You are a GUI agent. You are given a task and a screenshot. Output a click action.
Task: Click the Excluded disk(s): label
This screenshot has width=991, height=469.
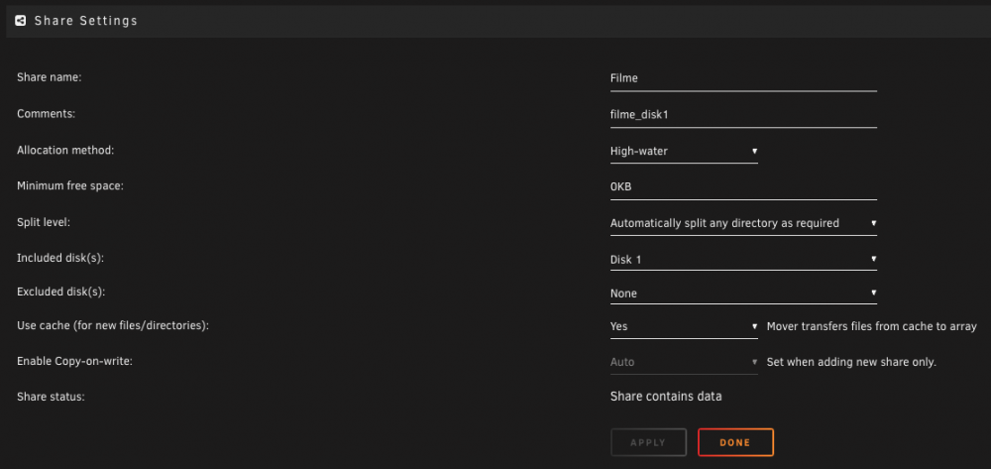[x=60, y=293]
